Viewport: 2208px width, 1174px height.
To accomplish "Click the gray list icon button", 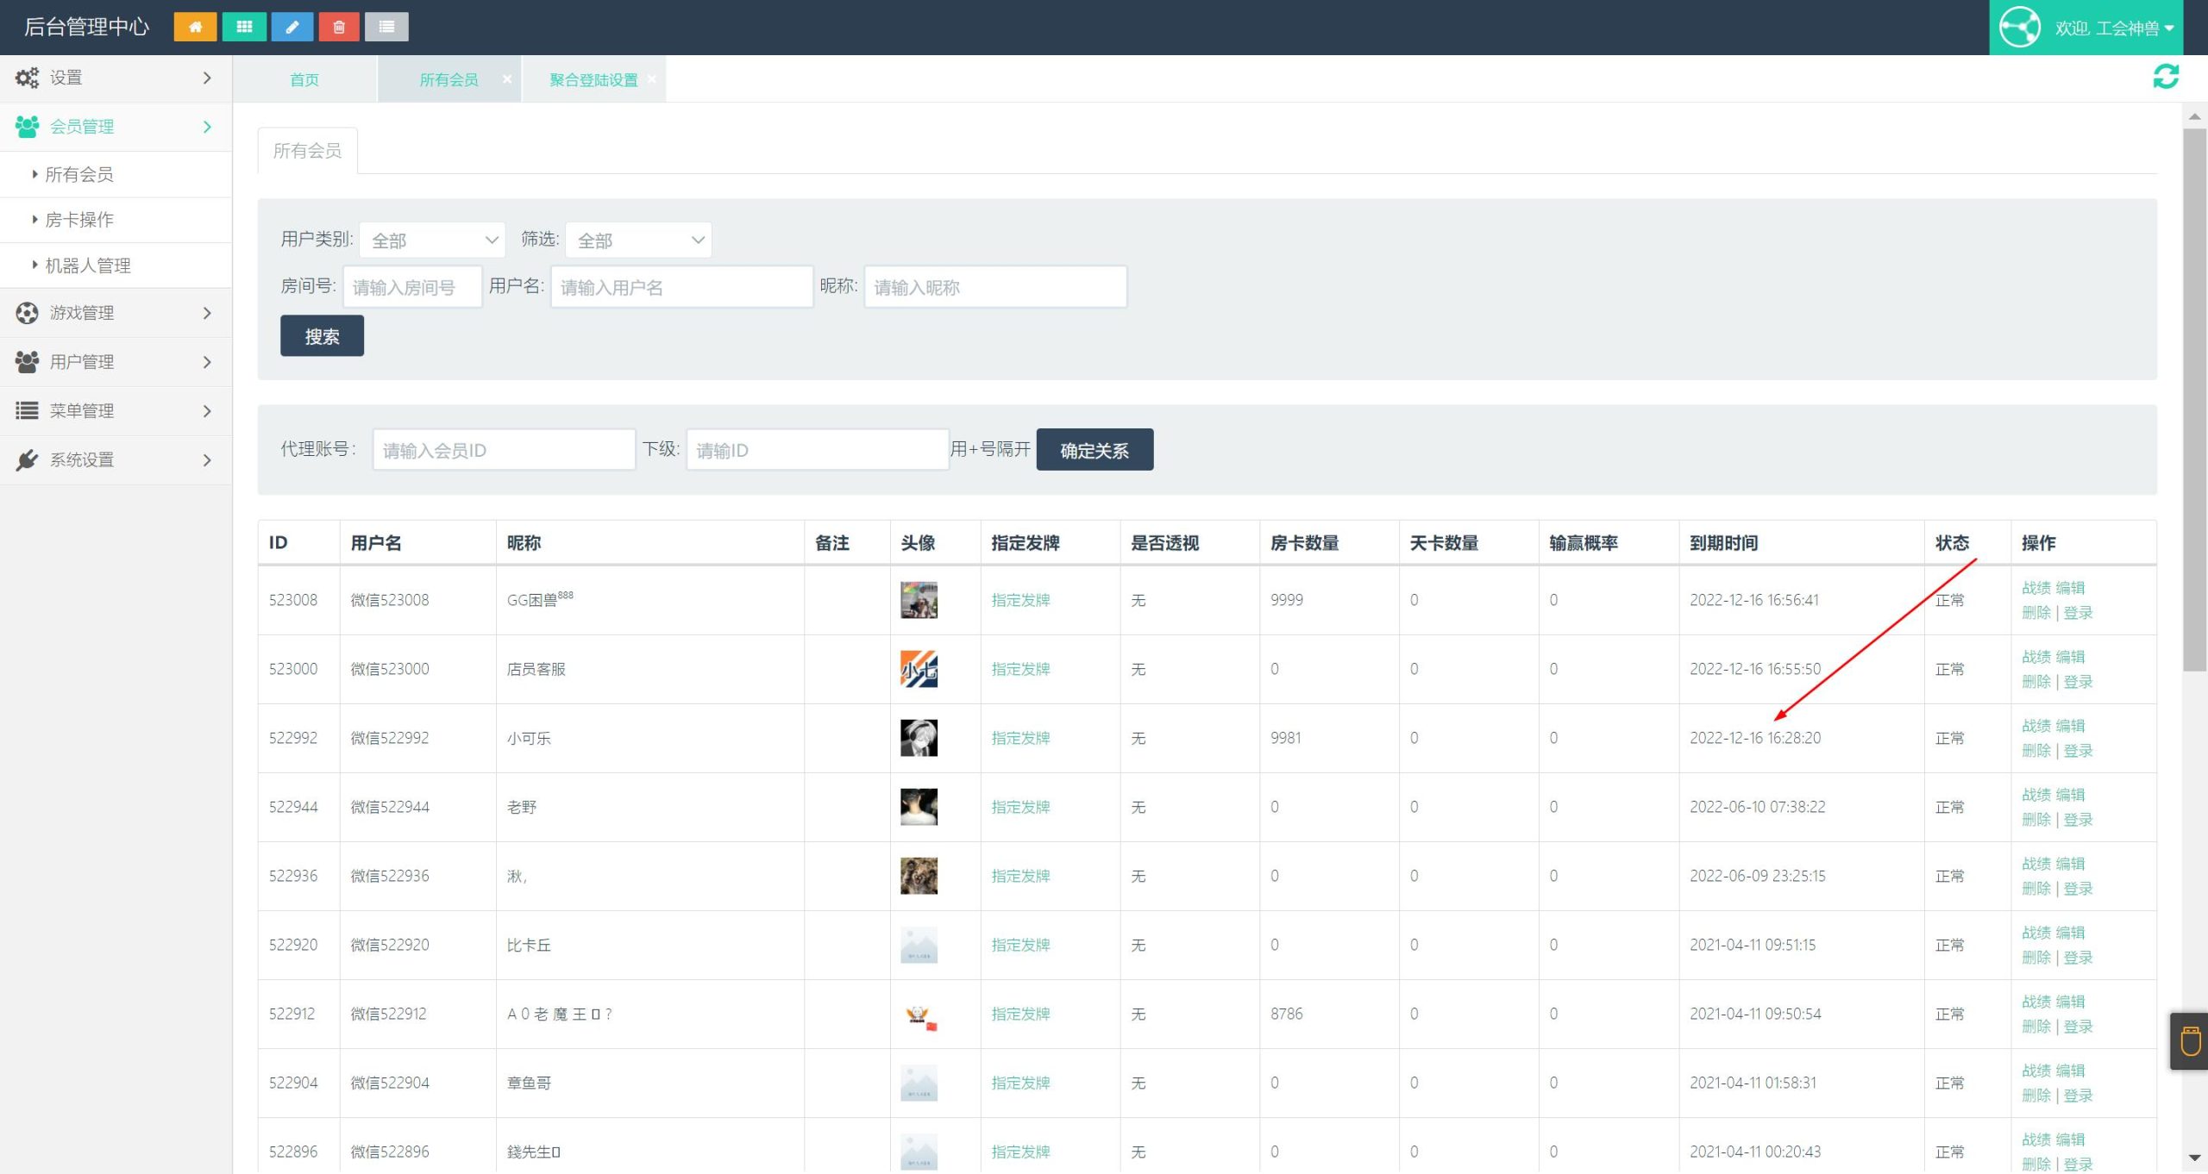I will pos(386,27).
